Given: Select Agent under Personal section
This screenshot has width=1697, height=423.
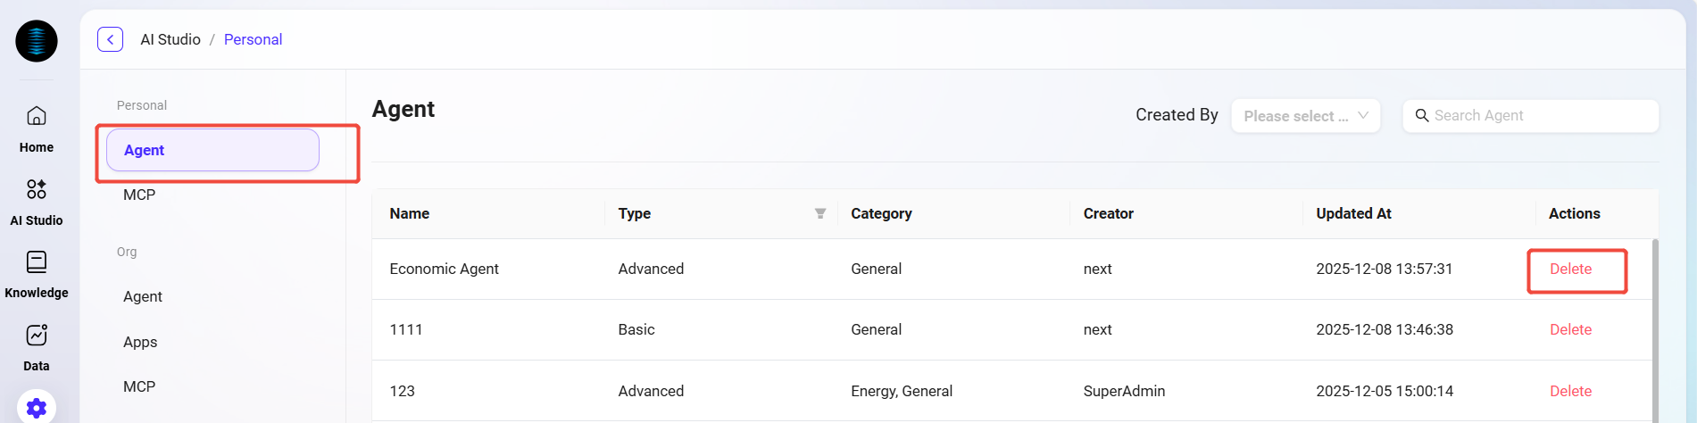Looking at the screenshot, I should [212, 150].
